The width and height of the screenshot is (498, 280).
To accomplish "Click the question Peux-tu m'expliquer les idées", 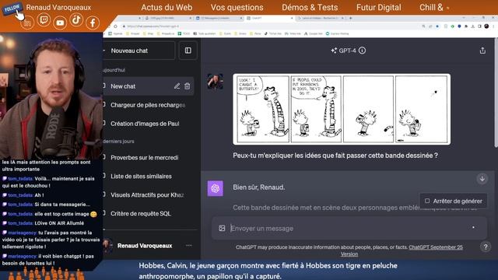I will (x=335, y=156).
